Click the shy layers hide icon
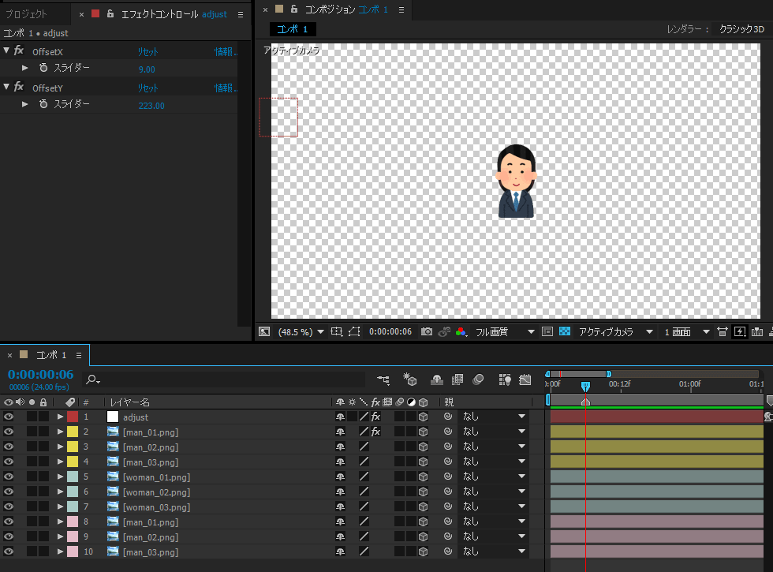This screenshot has height=572, width=773. coord(436,380)
